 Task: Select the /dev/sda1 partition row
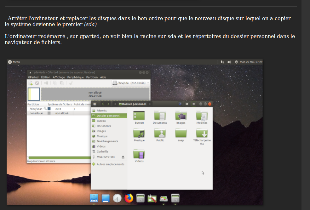(59, 109)
